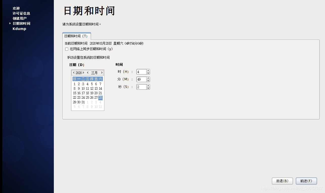Increase minutes with the minute spinner arrow
Image resolution: width=325 pixels, height=193 pixels.
click(x=148, y=78)
